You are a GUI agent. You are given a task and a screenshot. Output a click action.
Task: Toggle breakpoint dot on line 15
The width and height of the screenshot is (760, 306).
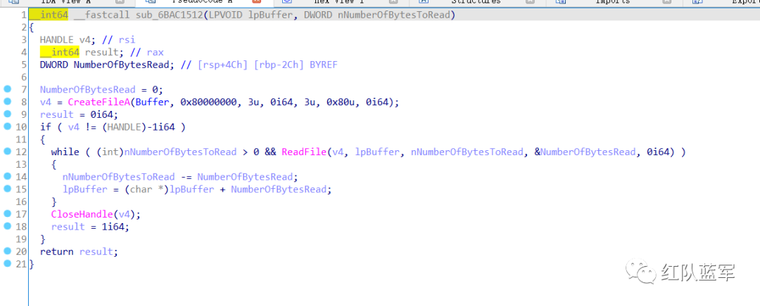click(x=7, y=189)
